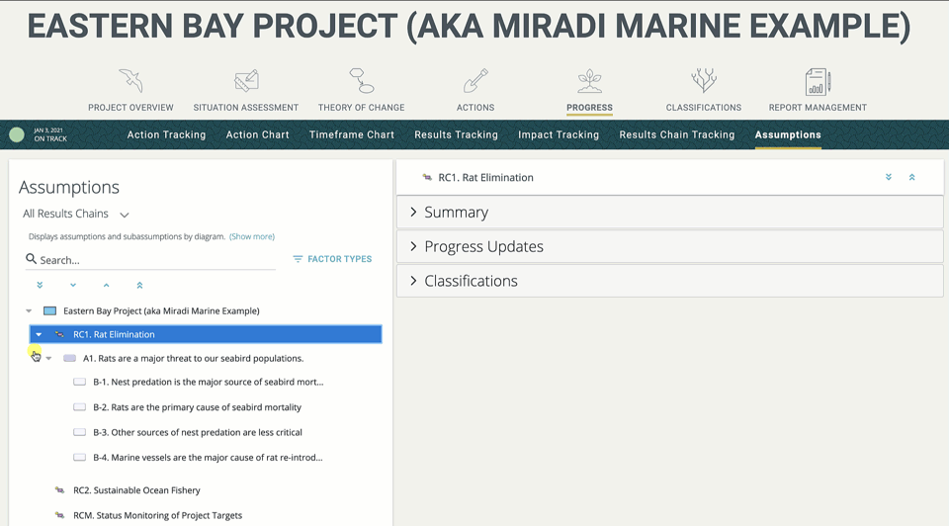Image resolution: width=949 pixels, height=526 pixels.
Task: Click the subassumption icon beside B-1
Action: tap(79, 382)
